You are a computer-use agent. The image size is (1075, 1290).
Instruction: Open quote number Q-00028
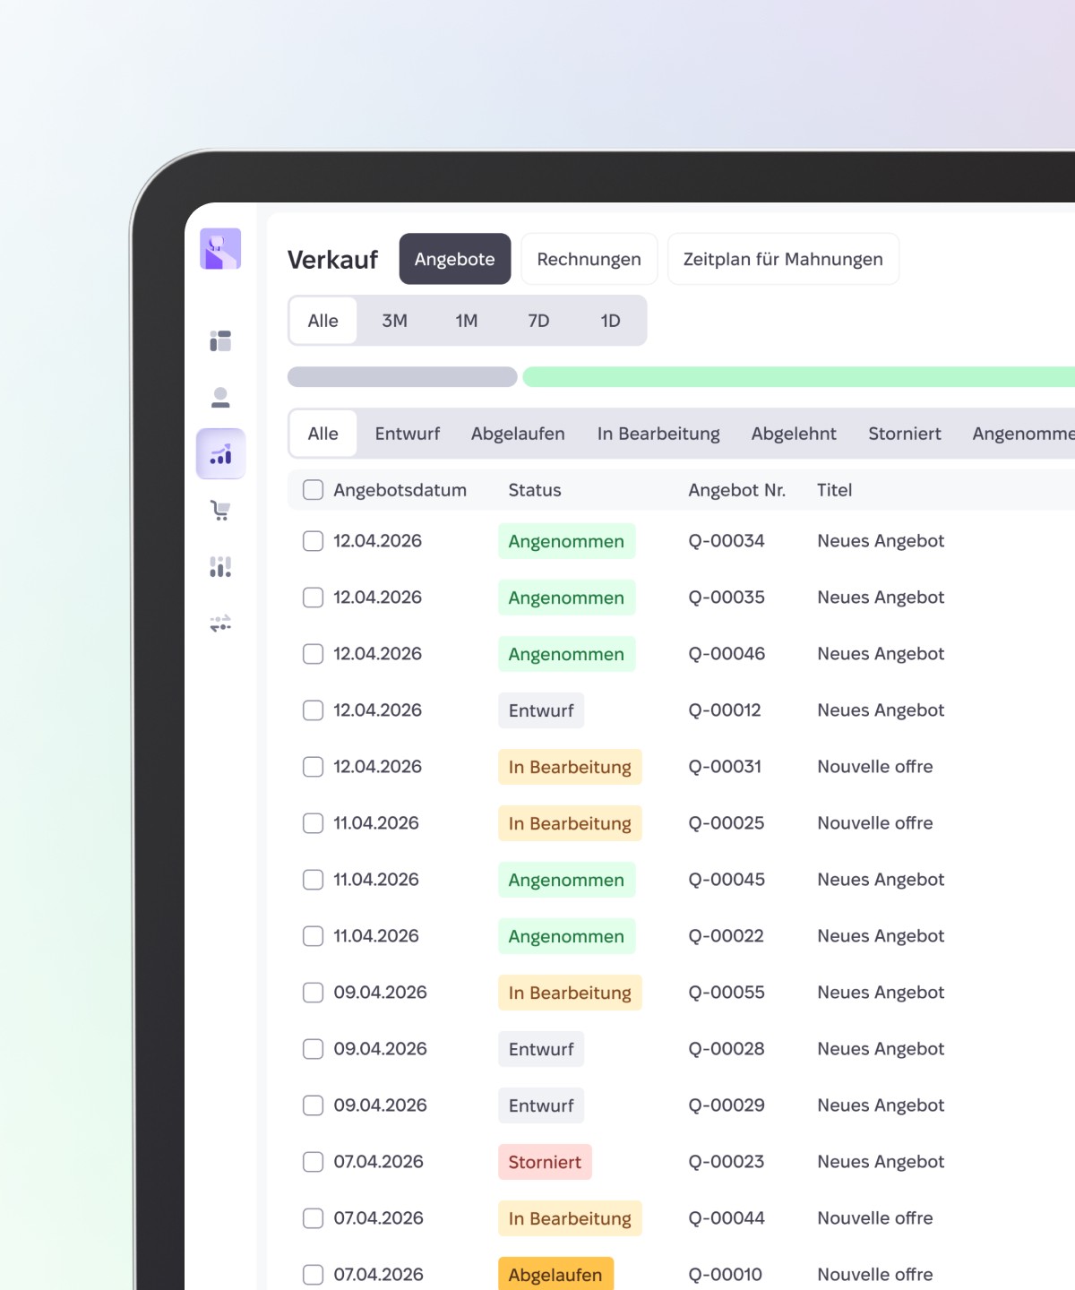727,1049
